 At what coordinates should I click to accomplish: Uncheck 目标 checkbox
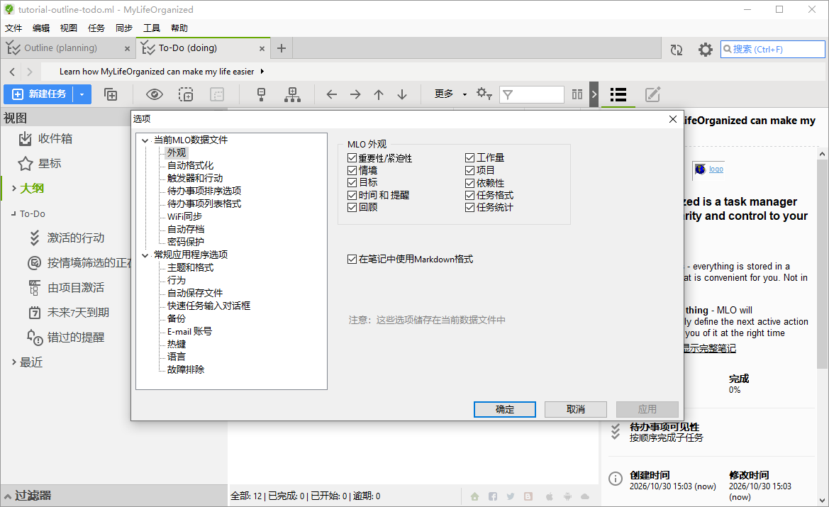point(352,182)
